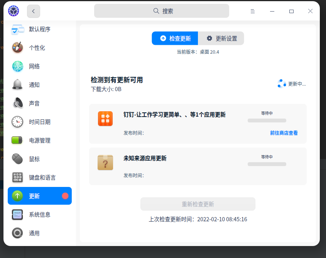Select the 检查更新 tab
326x258 pixels.
point(175,38)
